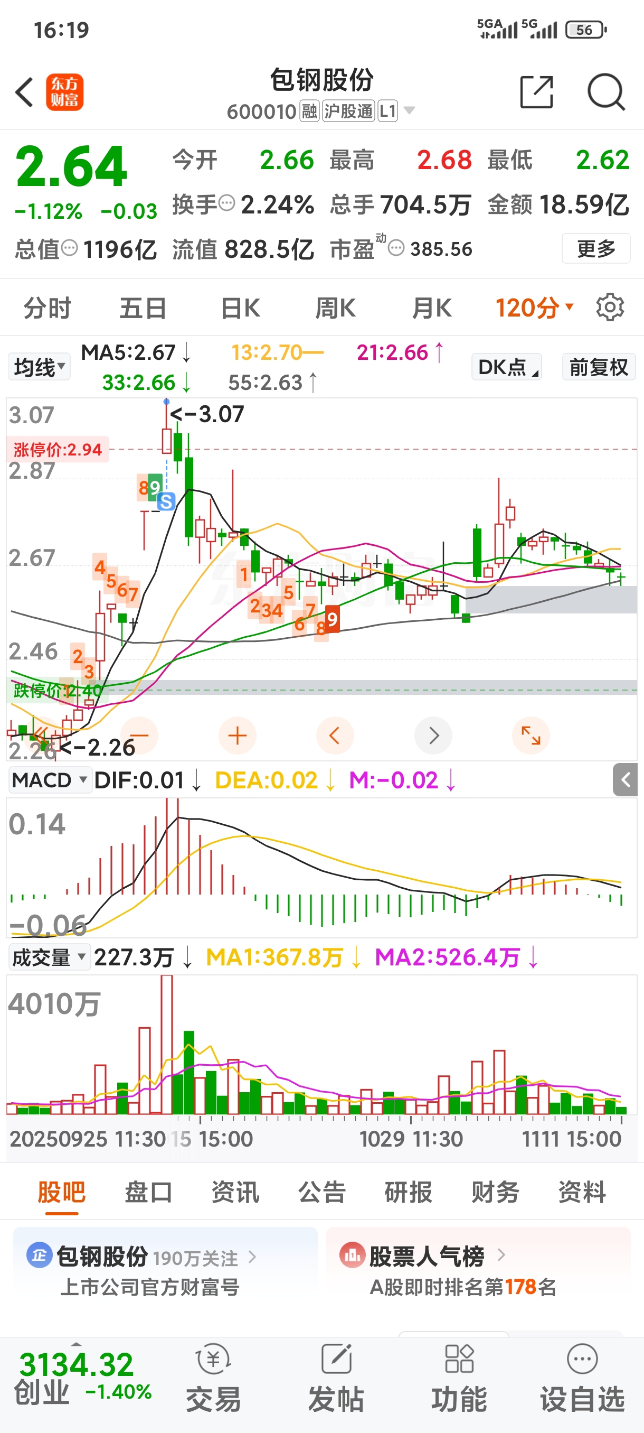The width and height of the screenshot is (644, 1433).
Task: Tap the MA1:367.8万 volume value
Action: click(274, 957)
